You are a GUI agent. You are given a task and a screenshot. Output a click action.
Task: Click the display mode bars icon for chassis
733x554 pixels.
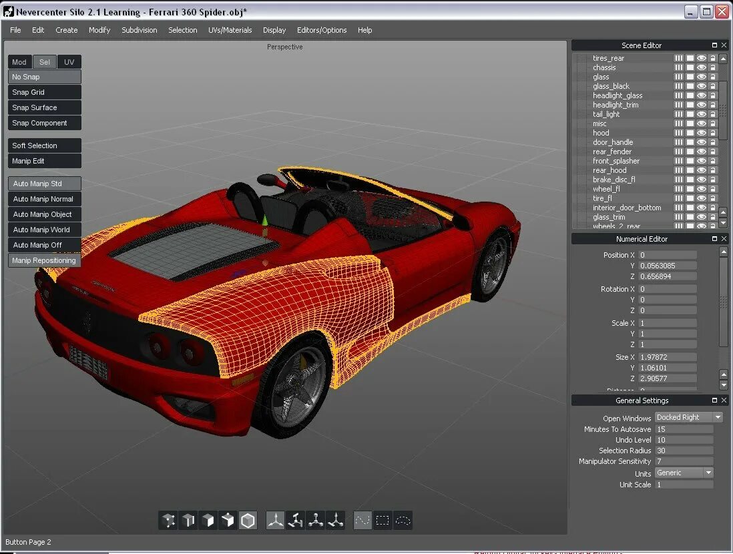(x=678, y=67)
